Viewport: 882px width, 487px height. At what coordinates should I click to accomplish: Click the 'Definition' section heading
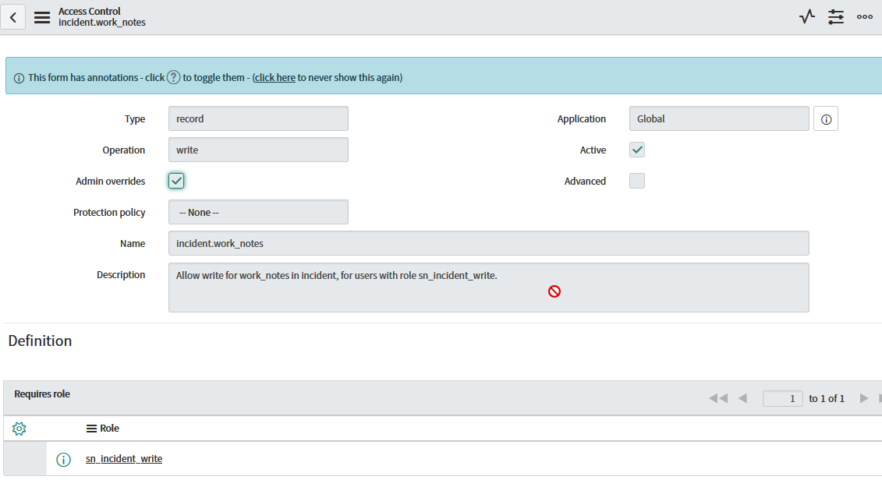point(40,341)
